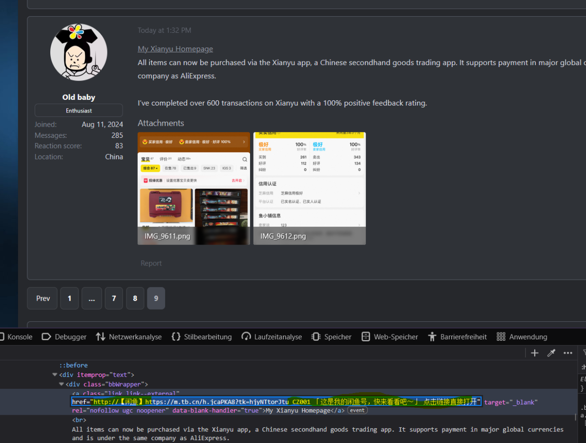Collapse the div itemprop="text" node

click(x=55, y=375)
